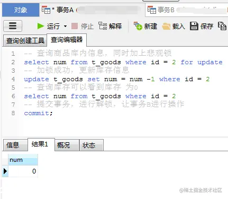Click the 'commit;' line in editor

click(38, 113)
